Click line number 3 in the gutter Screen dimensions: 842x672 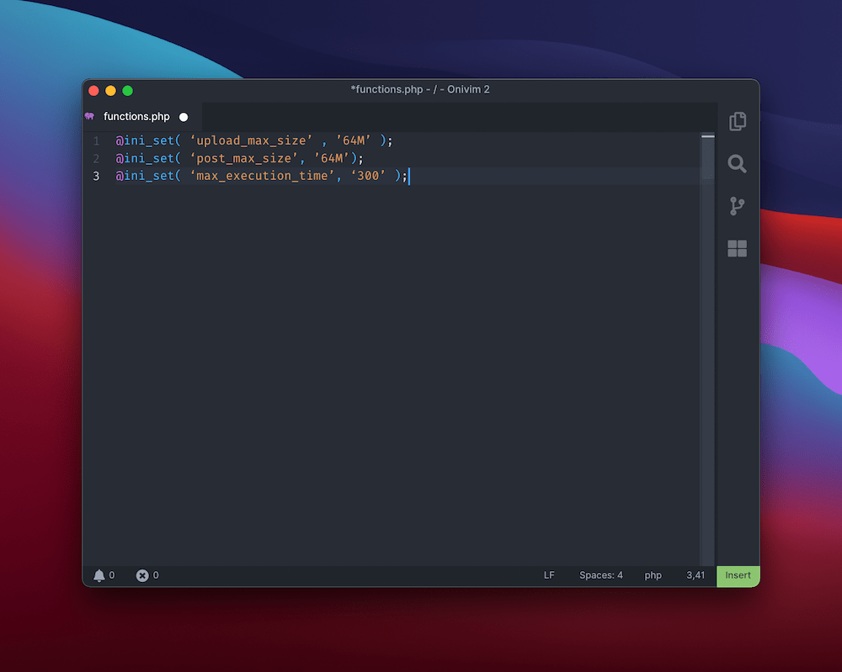(x=96, y=176)
